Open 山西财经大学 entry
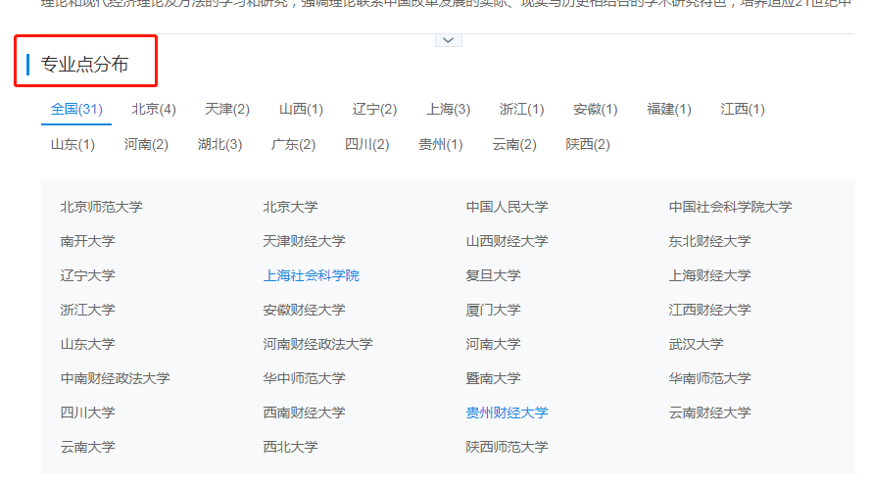The width and height of the screenshot is (872, 486). point(508,241)
